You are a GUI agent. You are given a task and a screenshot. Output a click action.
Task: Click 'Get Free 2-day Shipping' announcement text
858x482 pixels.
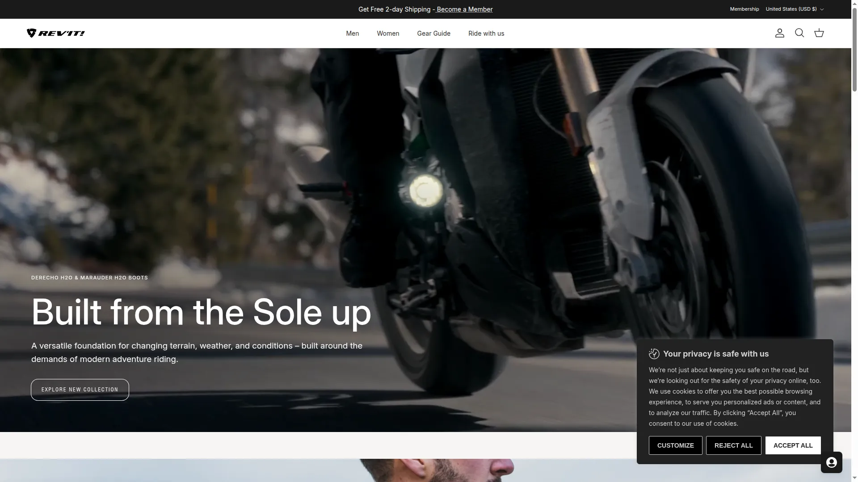394,9
